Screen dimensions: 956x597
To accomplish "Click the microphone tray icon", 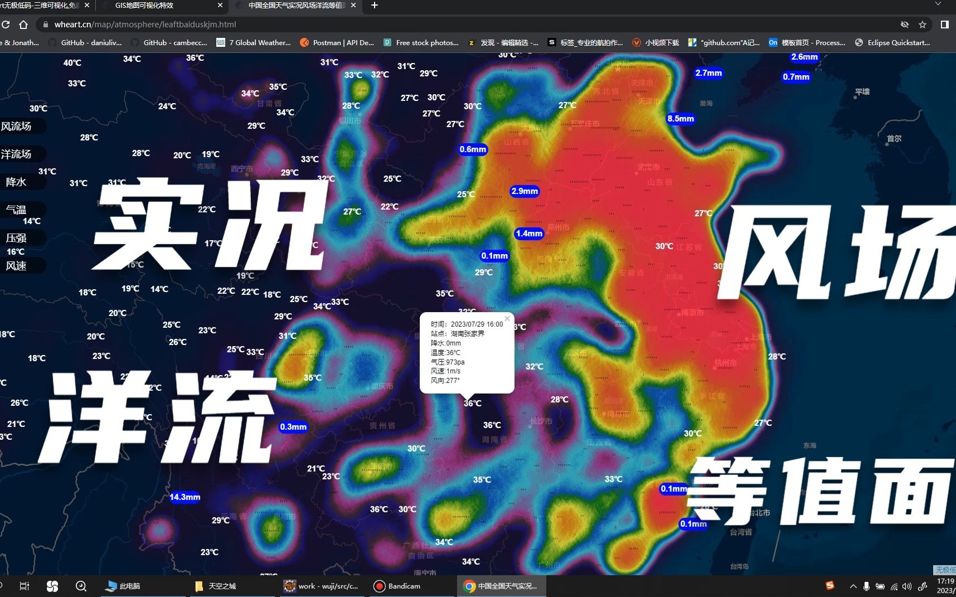I will pos(866,586).
